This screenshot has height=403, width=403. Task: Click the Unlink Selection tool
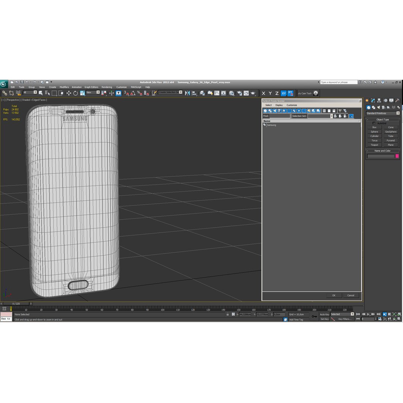(x=11, y=93)
